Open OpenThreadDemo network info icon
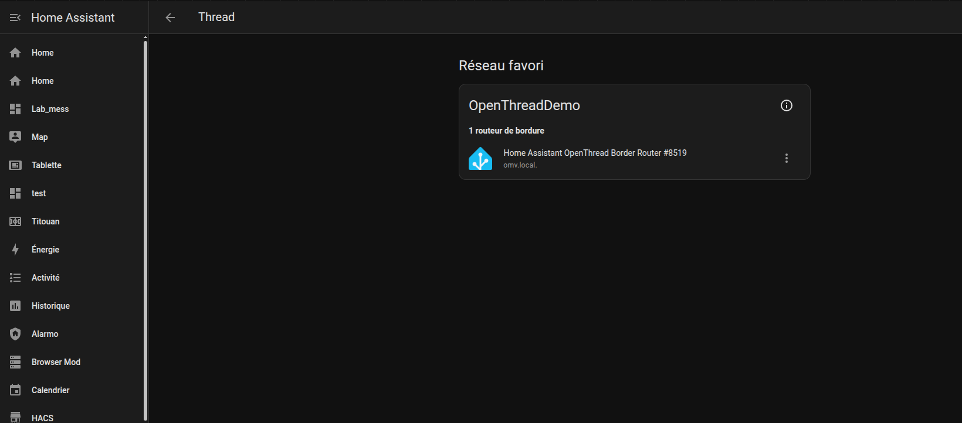 click(786, 105)
